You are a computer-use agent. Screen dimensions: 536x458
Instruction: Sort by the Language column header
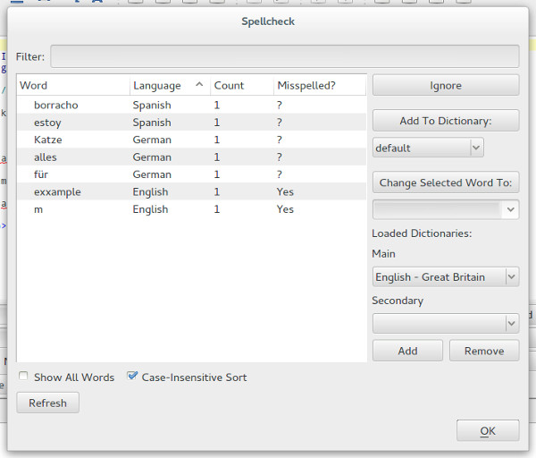click(x=168, y=86)
